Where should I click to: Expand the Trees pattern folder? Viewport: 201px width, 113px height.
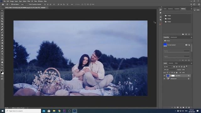click(x=164, y=16)
